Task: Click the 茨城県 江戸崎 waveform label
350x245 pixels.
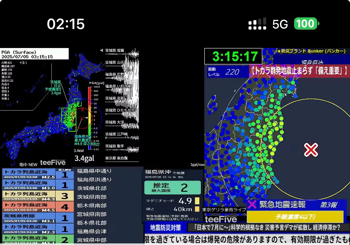Action: [116, 134]
